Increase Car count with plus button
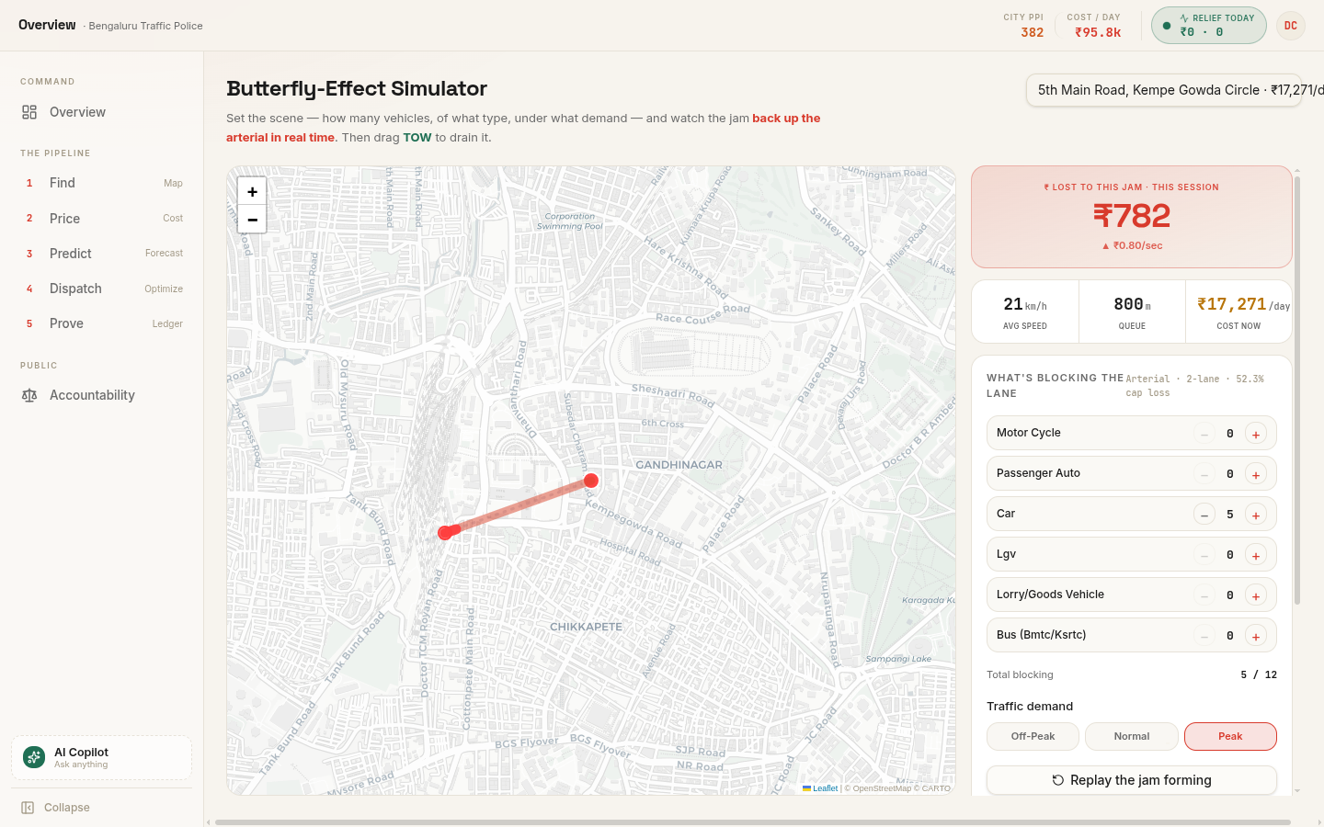Image resolution: width=1324 pixels, height=827 pixels. point(1256,515)
